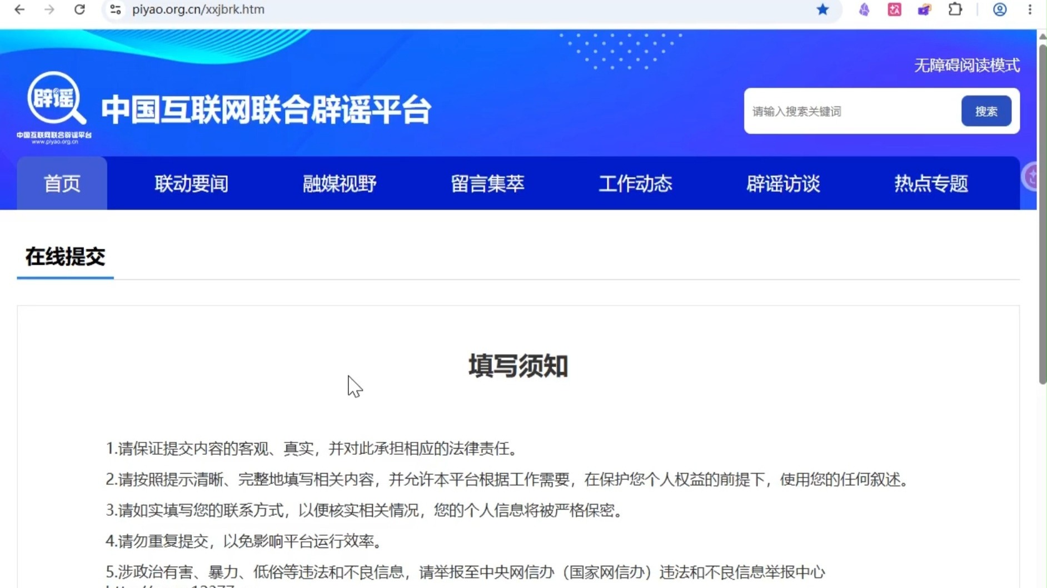Open site information icon in address bar

(x=116, y=9)
